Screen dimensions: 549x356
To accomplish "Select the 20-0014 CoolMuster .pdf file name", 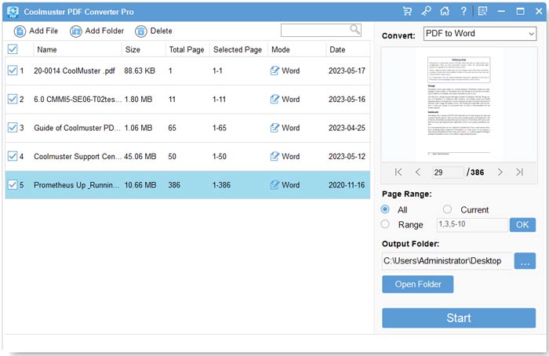I will coord(75,71).
